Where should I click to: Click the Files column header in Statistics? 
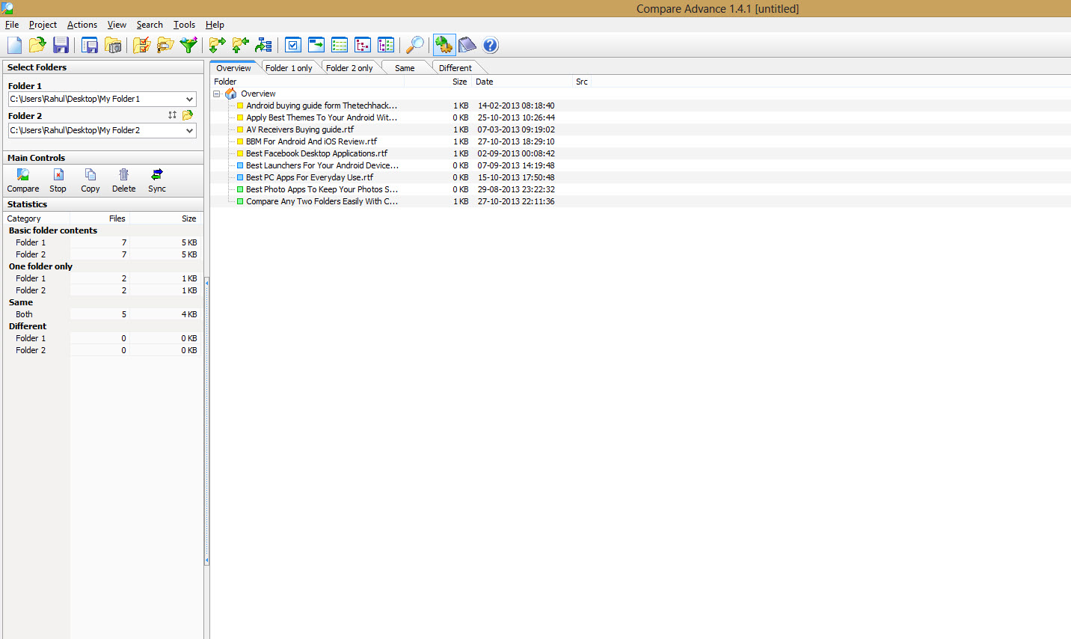[x=100, y=218]
